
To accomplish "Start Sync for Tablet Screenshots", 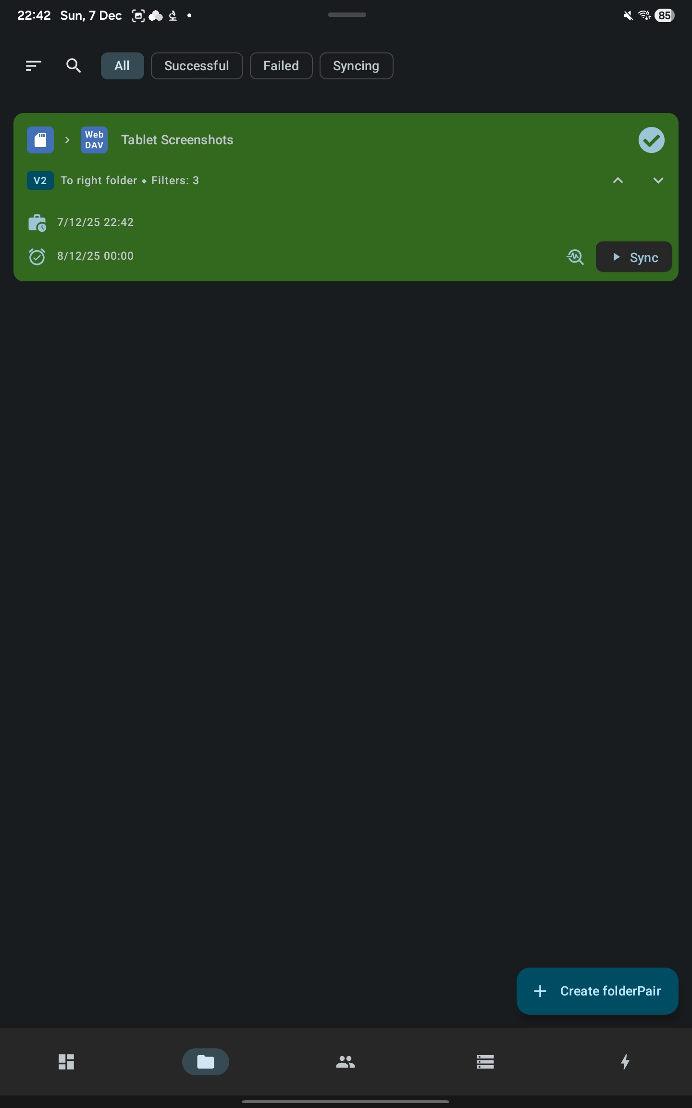I will point(634,257).
